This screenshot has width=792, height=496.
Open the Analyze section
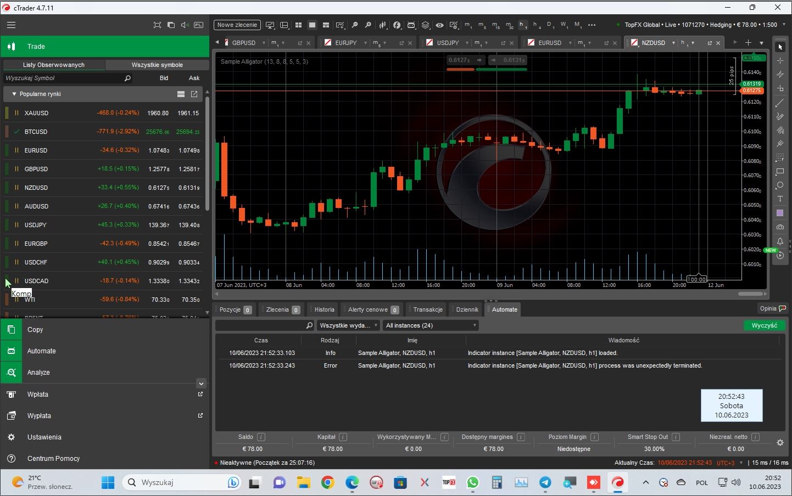point(104,373)
